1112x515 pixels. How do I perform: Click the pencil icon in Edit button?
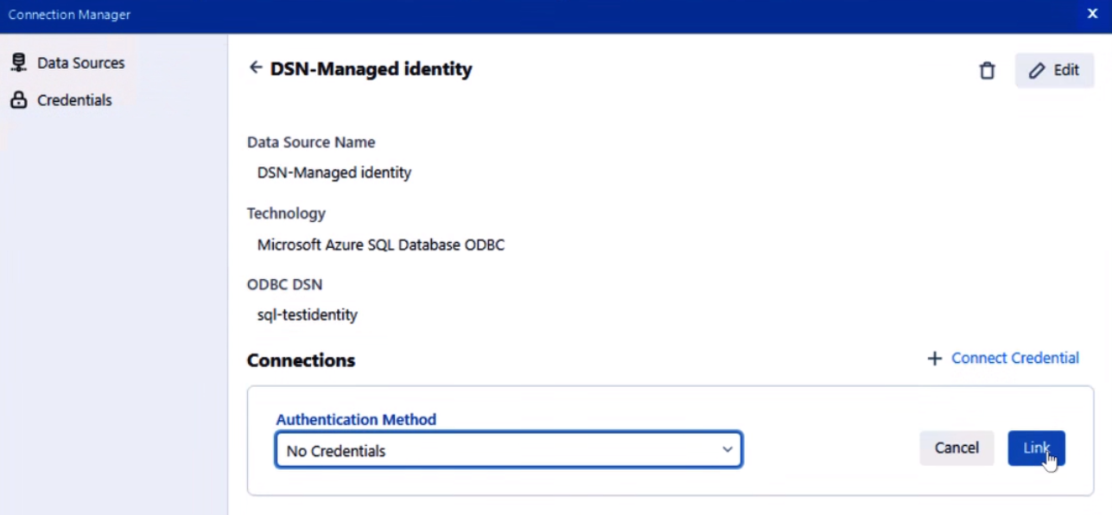coord(1037,71)
